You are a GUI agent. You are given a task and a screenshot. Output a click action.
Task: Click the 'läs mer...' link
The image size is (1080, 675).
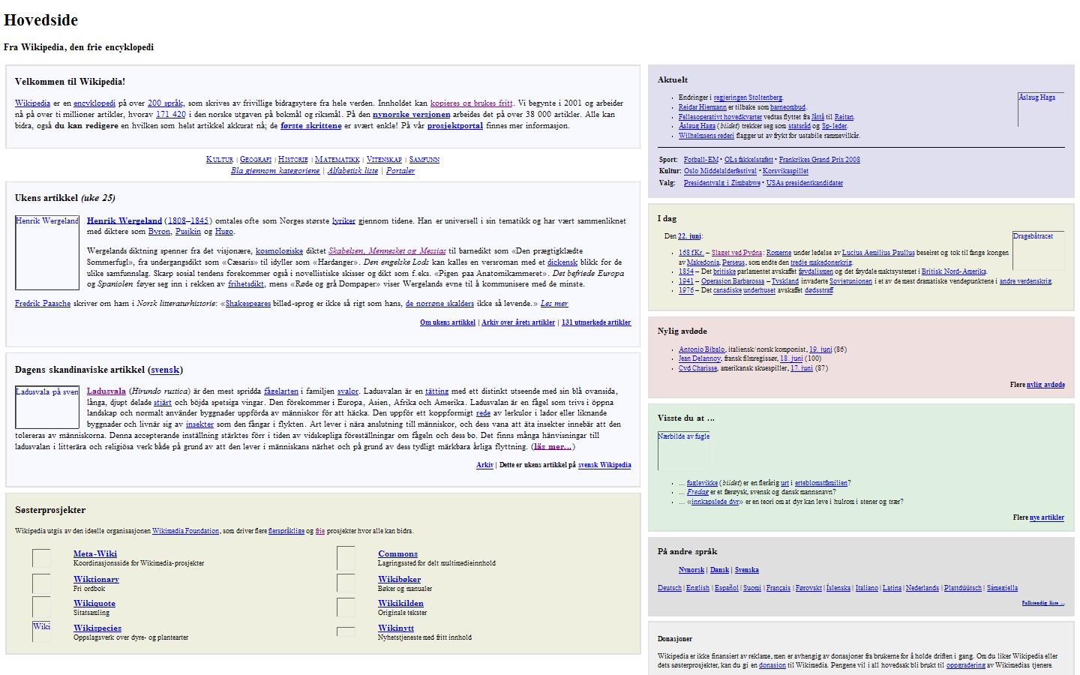pos(553,447)
